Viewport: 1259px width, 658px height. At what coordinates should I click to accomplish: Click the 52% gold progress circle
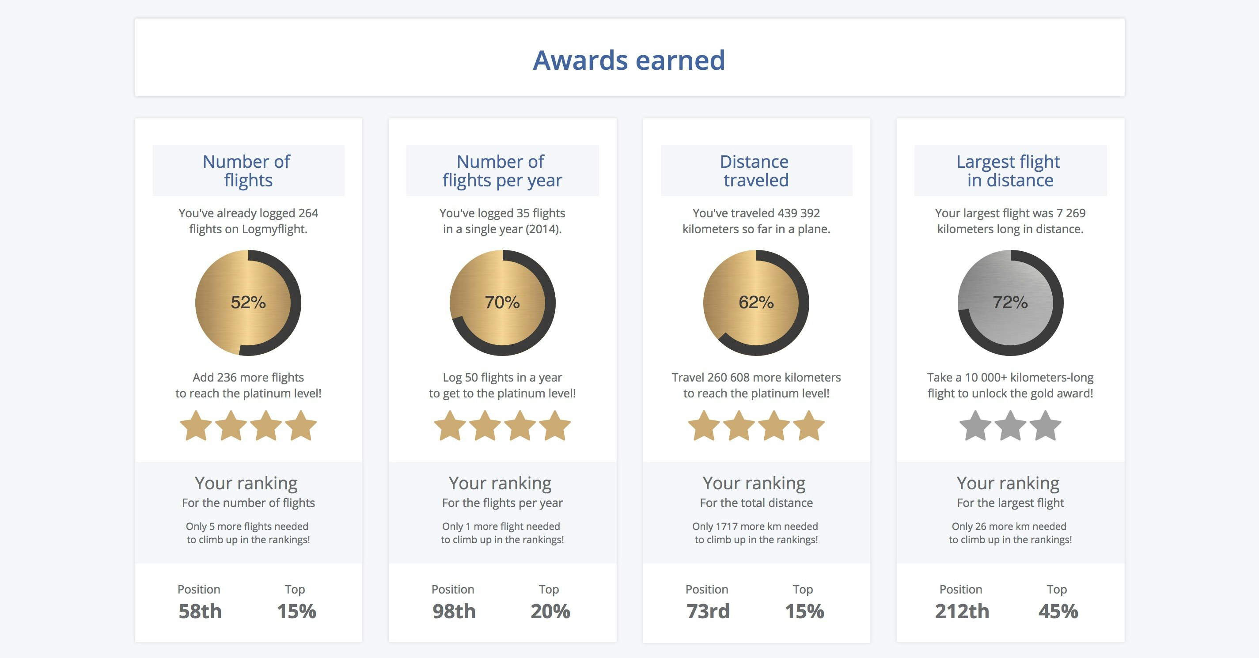248,303
